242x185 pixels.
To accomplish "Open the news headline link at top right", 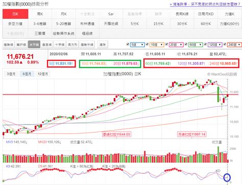I will 205,4.
